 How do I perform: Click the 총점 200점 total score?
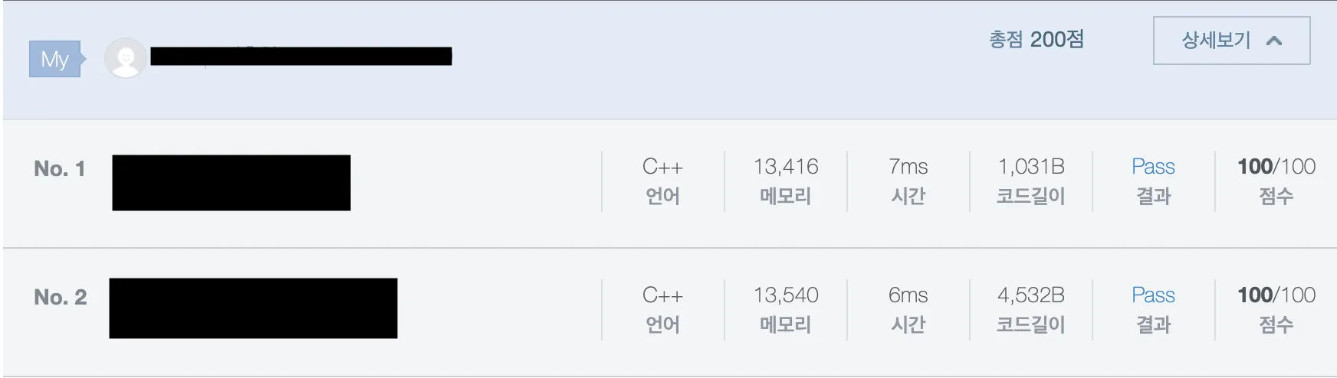pyautogui.click(x=1036, y=40)
